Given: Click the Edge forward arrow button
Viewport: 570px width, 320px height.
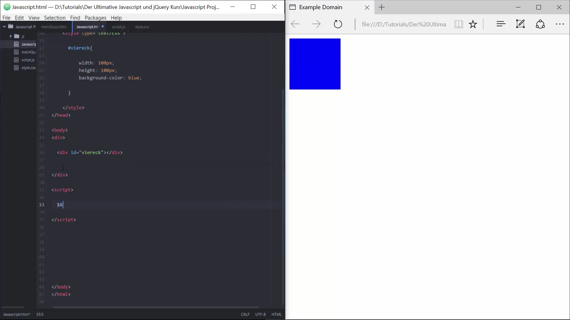Looking at the screenshot, I should 316,24.
